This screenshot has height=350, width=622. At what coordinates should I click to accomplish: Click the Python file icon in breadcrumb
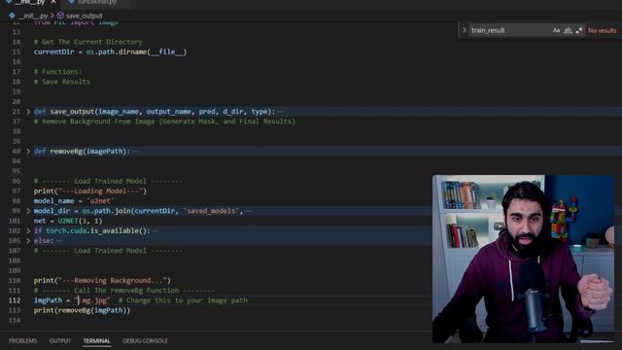tap(12, 16)
